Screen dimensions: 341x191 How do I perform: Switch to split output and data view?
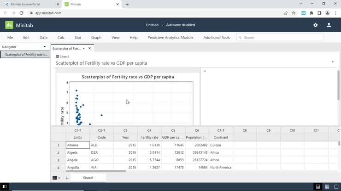(318, 186)
